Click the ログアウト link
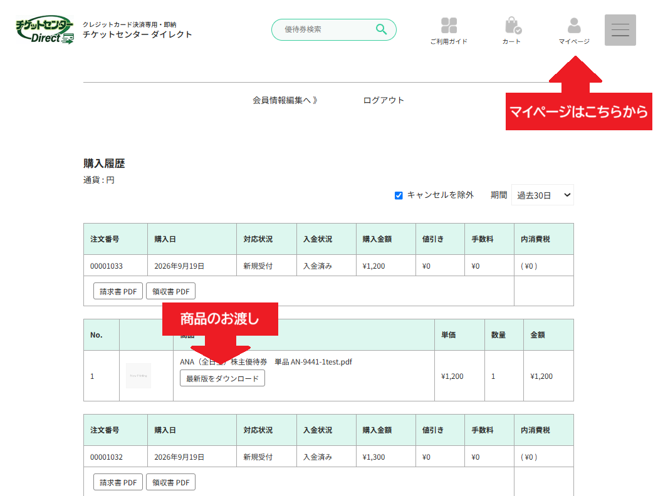Image resolution: width=663 pixels, height=496 pixels. pos(384,100)
